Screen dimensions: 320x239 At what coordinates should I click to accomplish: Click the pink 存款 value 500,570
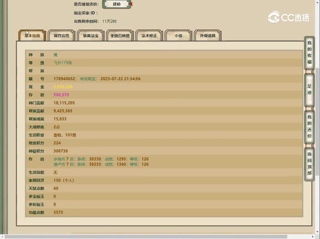[61, 95]
